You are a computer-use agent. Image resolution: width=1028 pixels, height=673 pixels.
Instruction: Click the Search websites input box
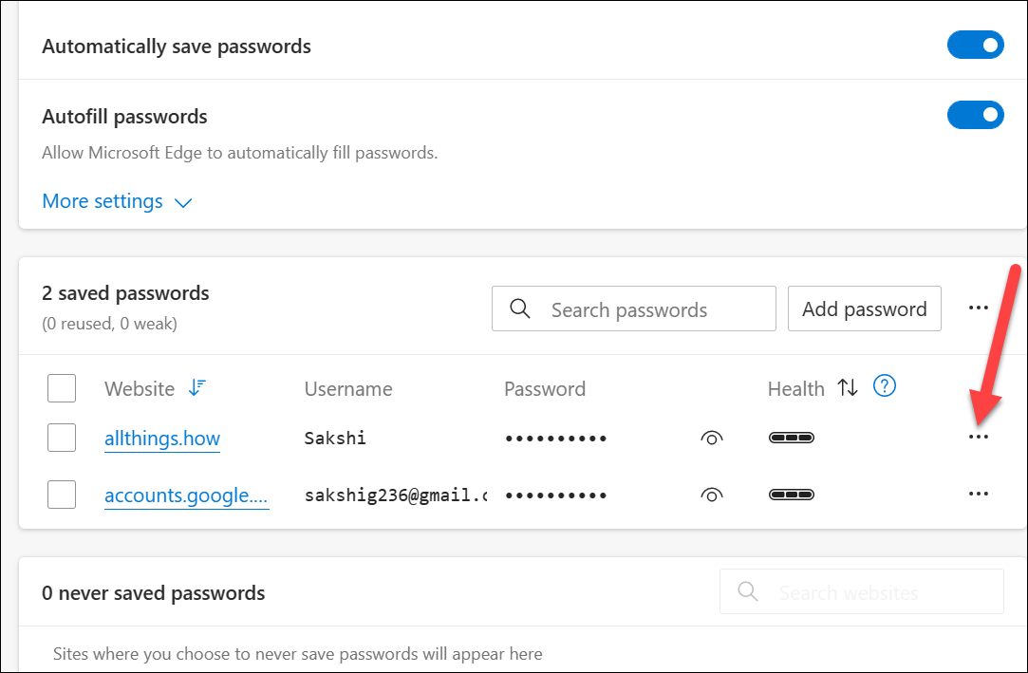[862, 591]
